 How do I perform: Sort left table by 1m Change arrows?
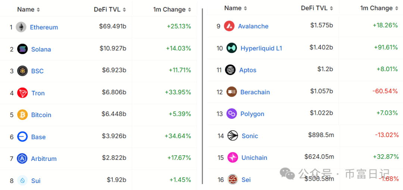pyautogui.click(x=190, y=10)
